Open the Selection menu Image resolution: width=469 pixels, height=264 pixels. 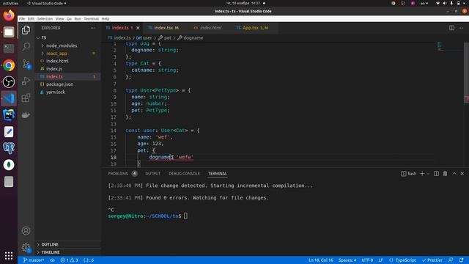pos(45,18)
